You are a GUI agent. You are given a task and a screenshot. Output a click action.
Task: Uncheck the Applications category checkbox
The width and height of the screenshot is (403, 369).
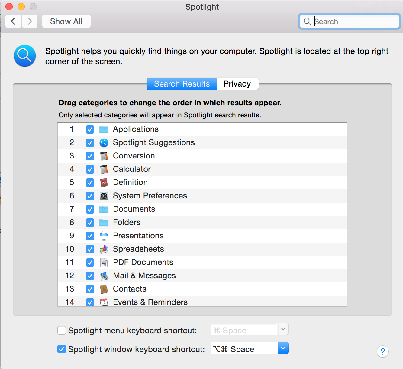[x=90, y=129]
